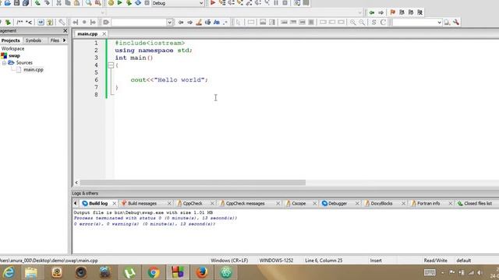
Task: Open the combo box left of wrench icon
Action: 439,23
